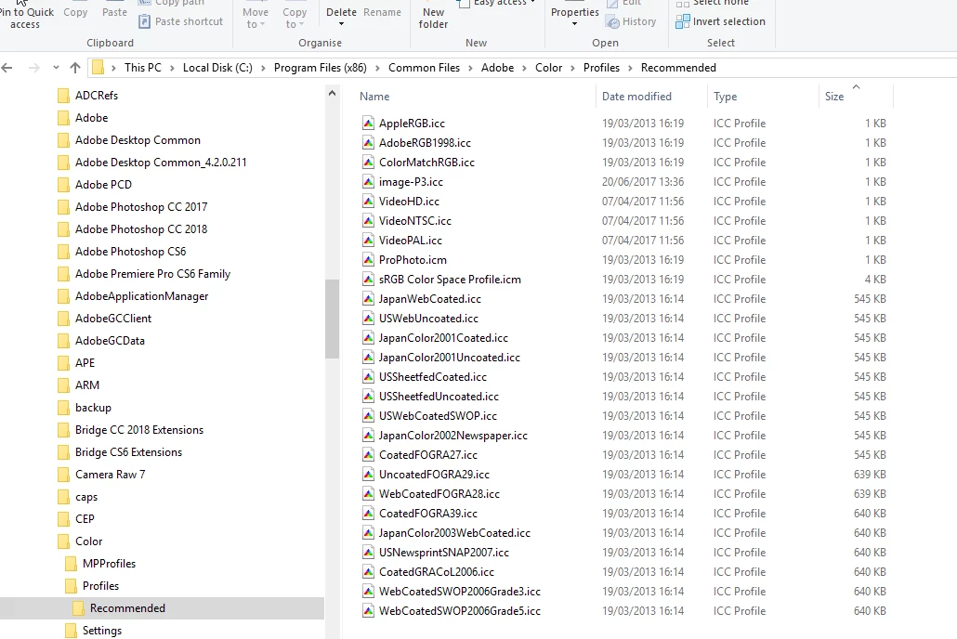Select the file named USSheetfedCoated.icc
The width and height of the screenshot is (957, 639).
[x=433, y=377]
